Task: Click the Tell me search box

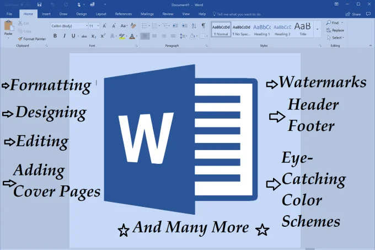Action: (237, 14)
